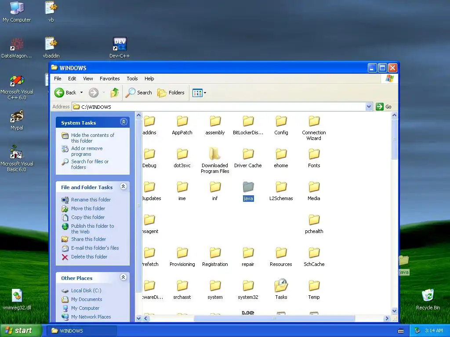Toggle the Folders pane button
This screenshot has height=337, width=450.
pyautogui.click(x=171, y=93)
